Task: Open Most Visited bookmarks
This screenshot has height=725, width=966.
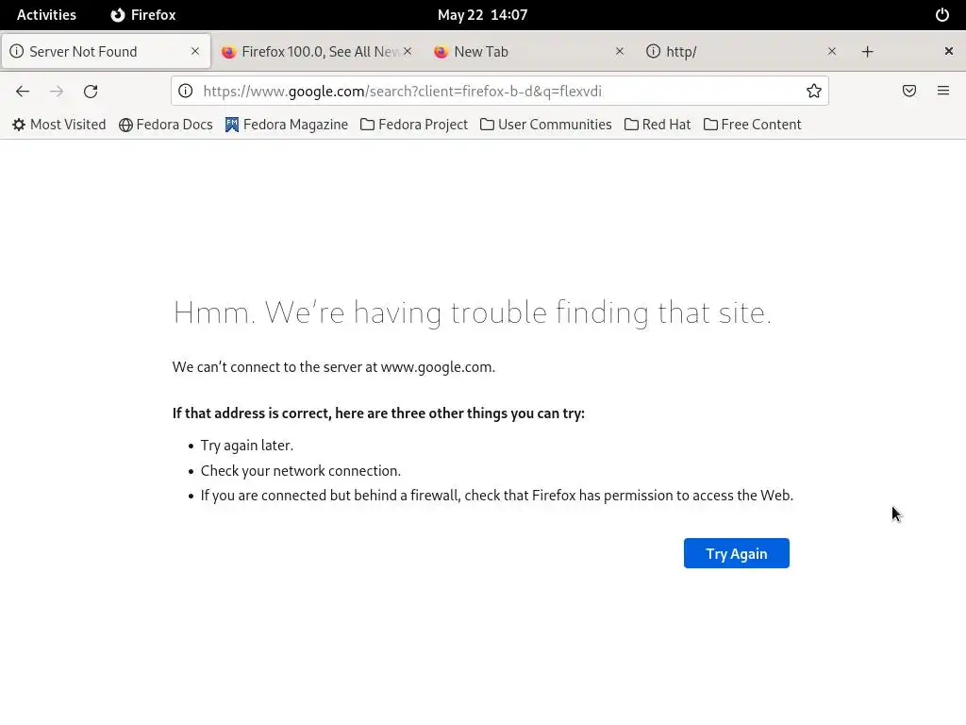Action: (59, 125)
